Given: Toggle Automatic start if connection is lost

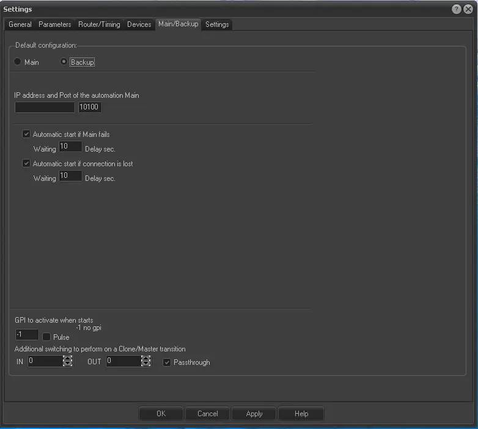Looking at the screenshot, I should 26,164.
